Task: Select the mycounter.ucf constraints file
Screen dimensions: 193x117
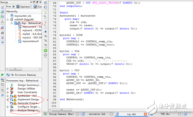Action: point(31,41)
